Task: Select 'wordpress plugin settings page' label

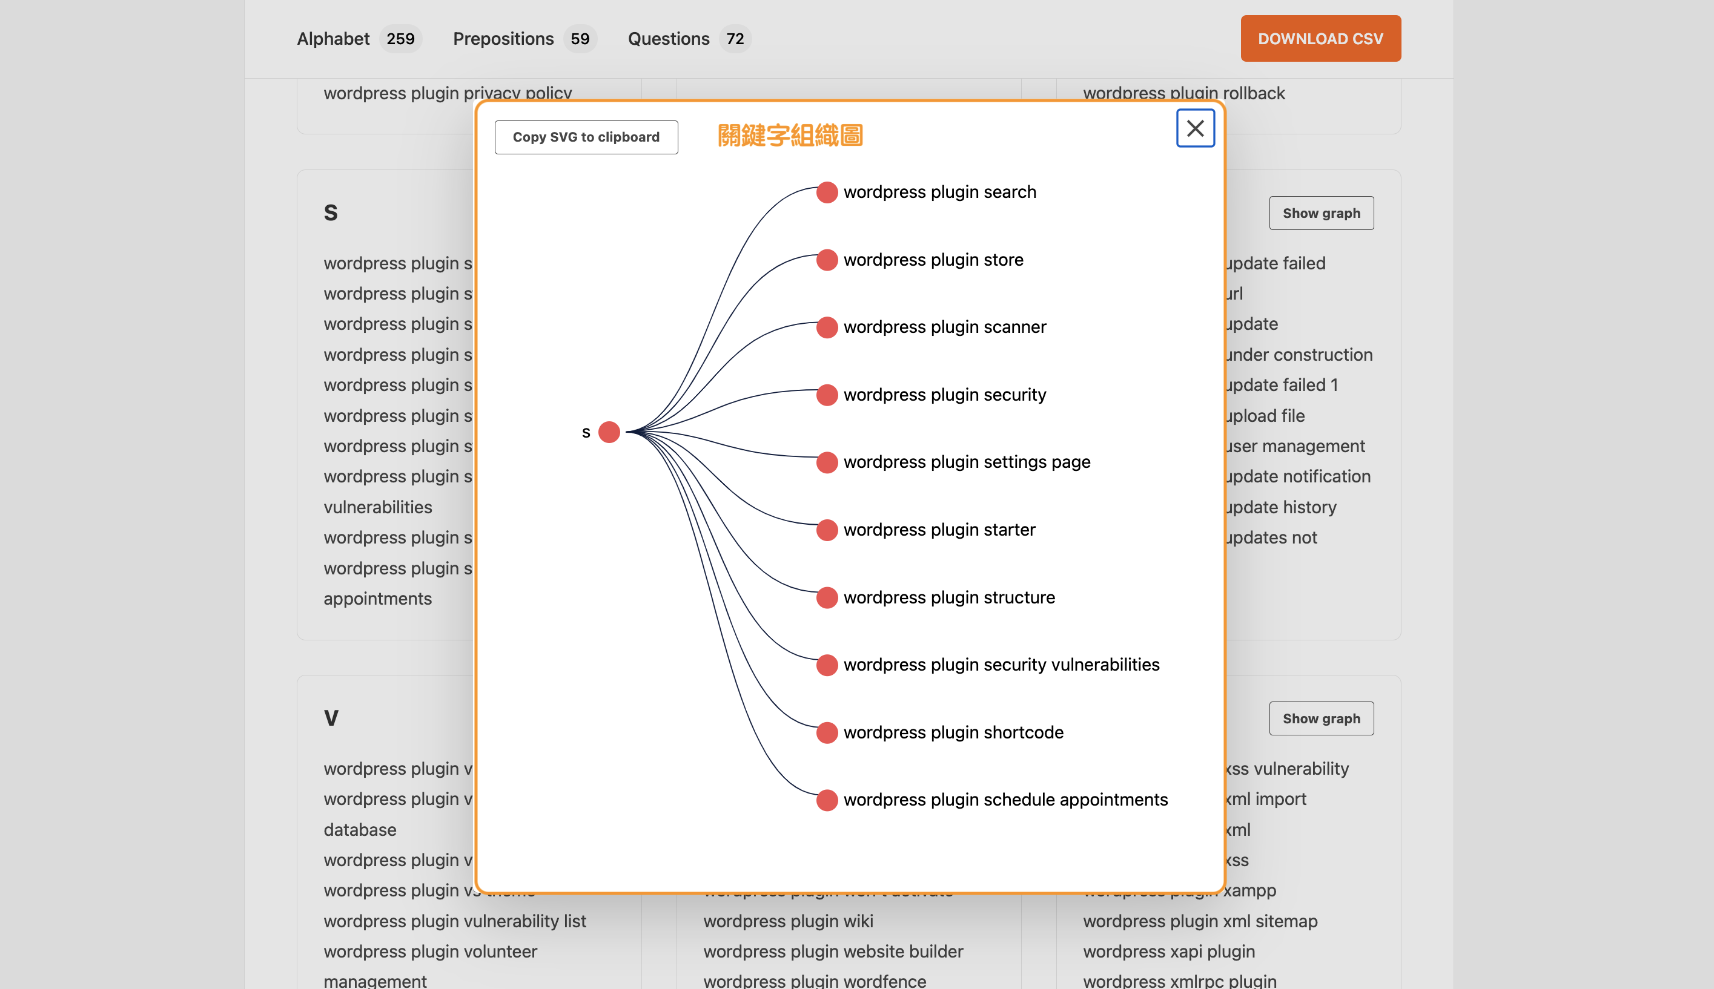Action: click(x=967, y=462)
